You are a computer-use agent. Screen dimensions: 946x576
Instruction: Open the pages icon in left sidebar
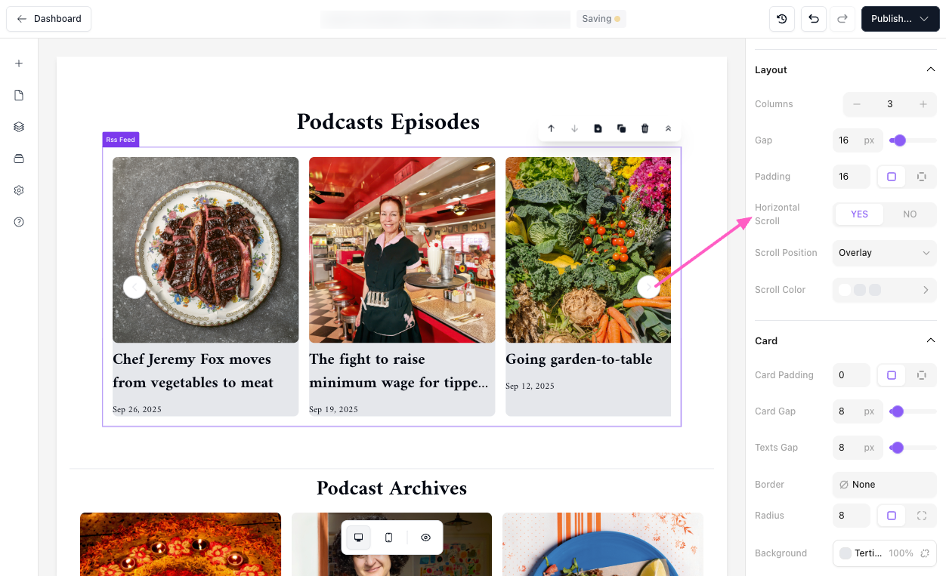pos(19,95)
